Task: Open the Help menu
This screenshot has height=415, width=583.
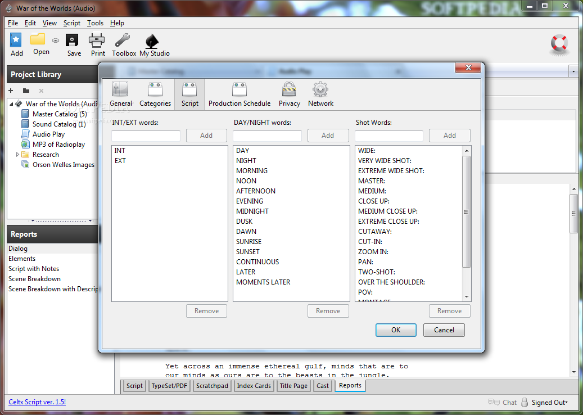Action: pos(117,23)
